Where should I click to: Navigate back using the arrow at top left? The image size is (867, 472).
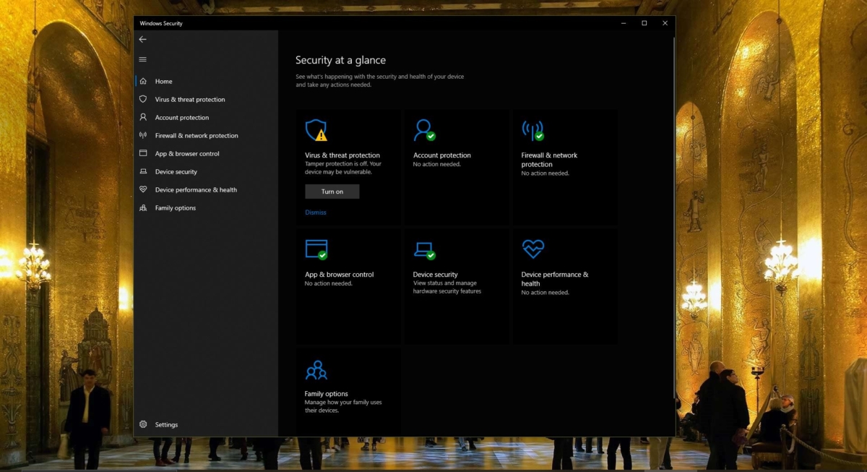pos(142,39)
